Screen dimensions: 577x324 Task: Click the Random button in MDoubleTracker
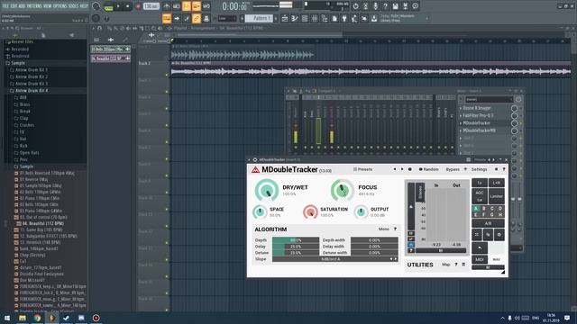tap(429, 169)
